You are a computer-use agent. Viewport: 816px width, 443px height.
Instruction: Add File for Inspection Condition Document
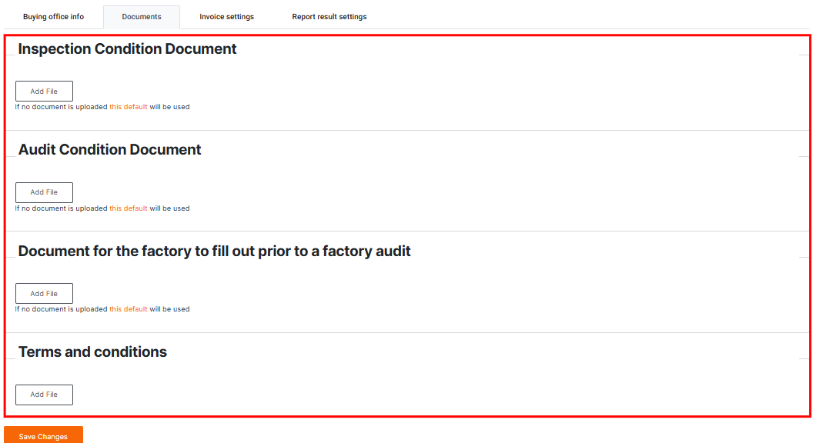(x=44, y=92)
